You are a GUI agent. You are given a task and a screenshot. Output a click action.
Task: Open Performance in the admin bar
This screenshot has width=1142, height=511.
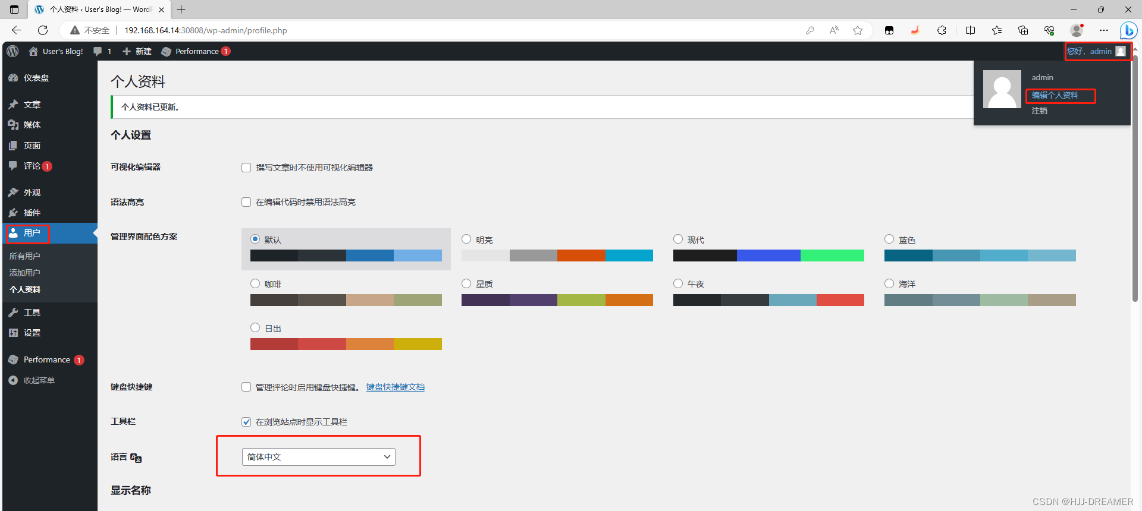click(x=196, y=52)
